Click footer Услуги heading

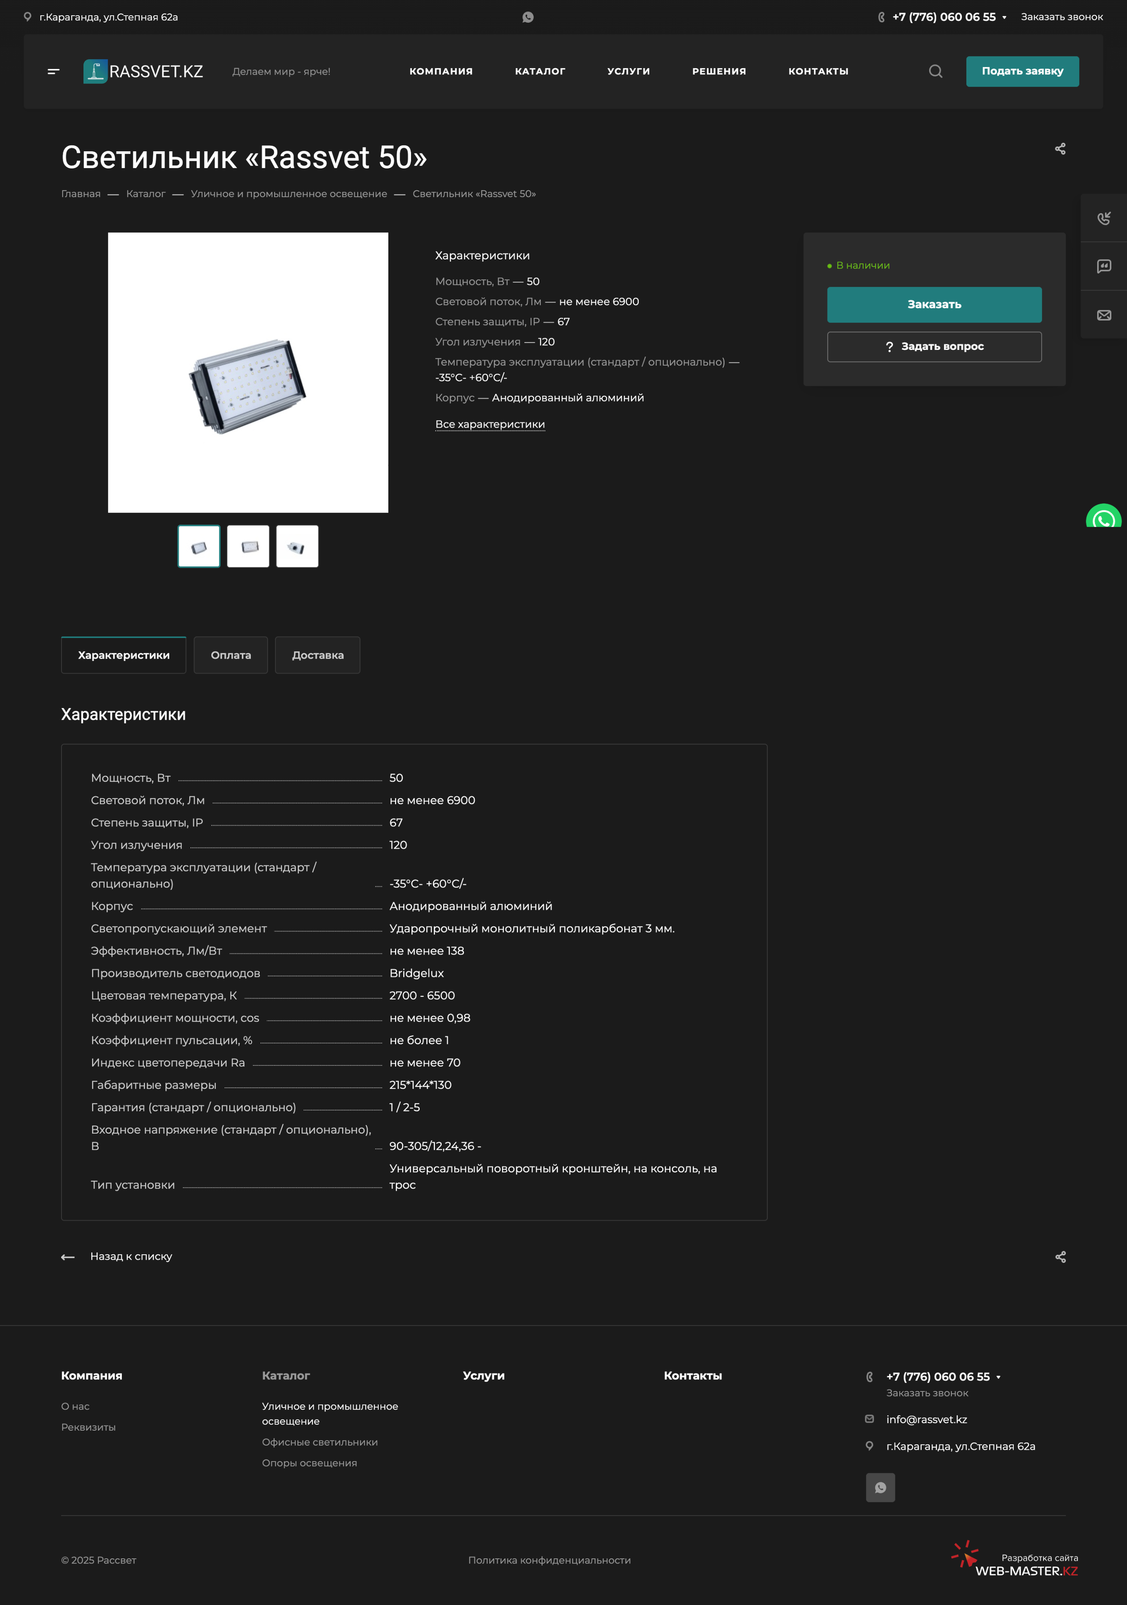[x=483, y=1376]
